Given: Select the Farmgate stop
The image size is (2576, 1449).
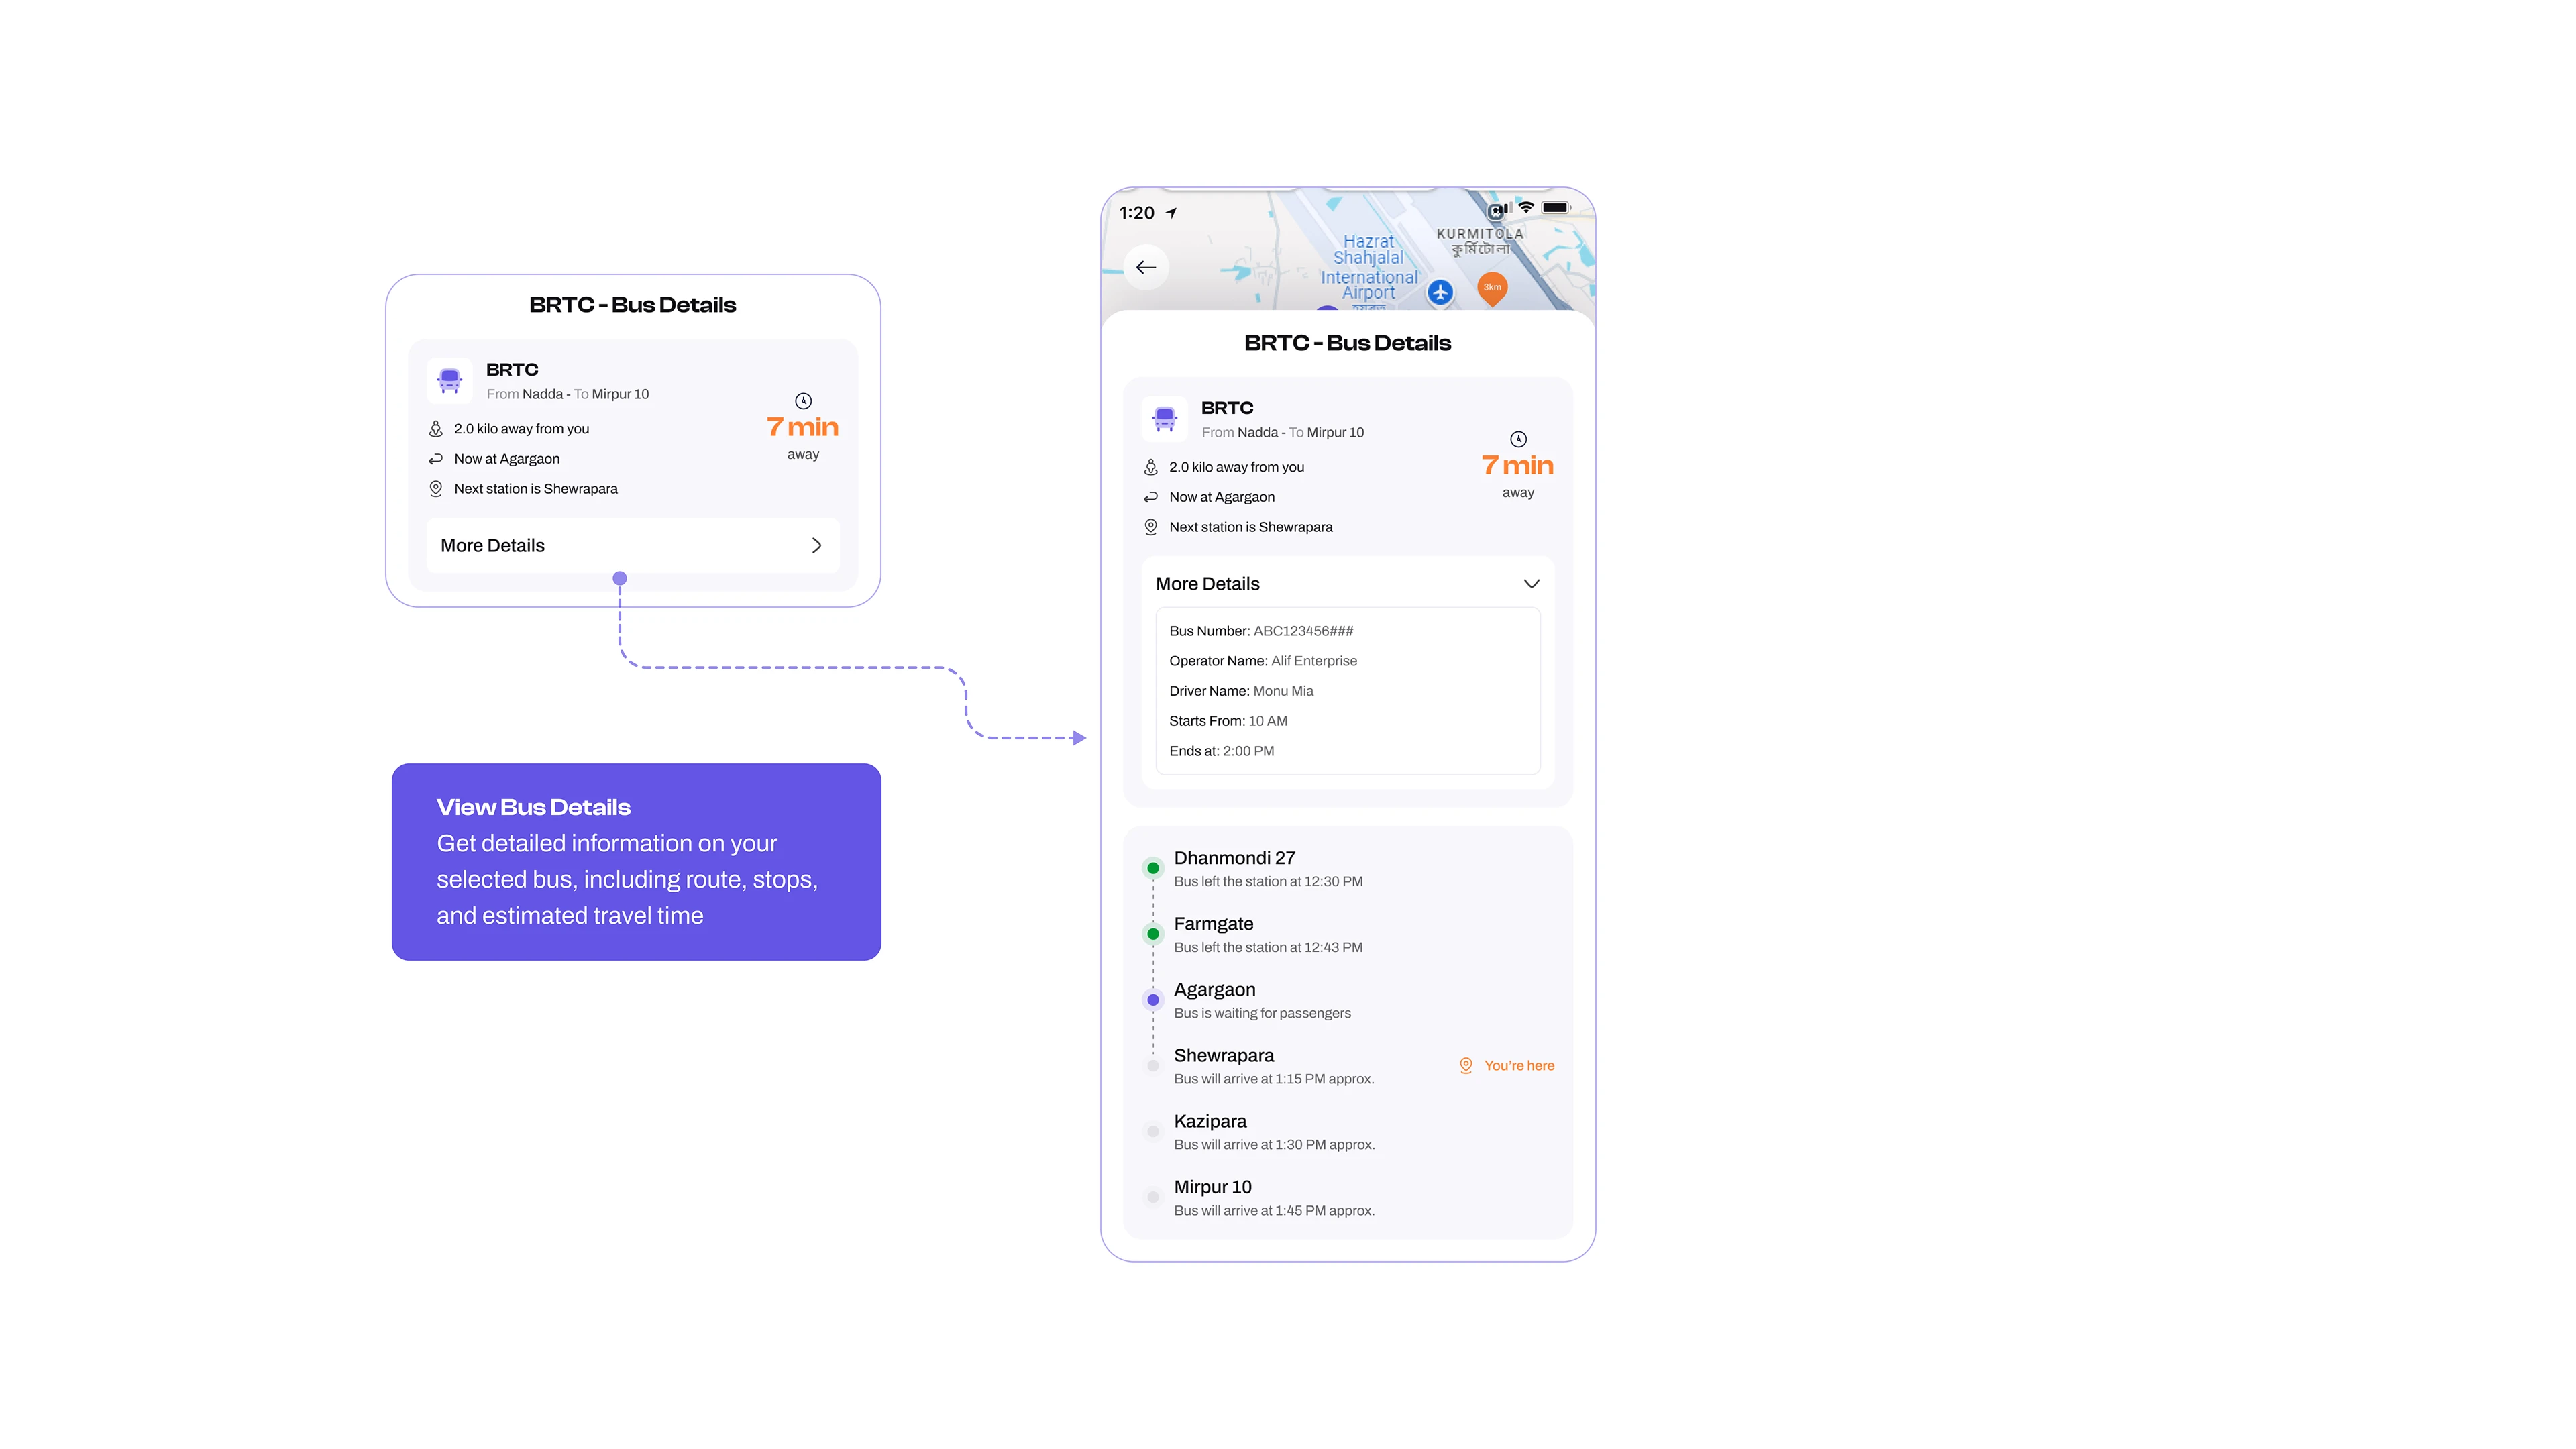Looking at the screenshot, I should (1213, 924).
